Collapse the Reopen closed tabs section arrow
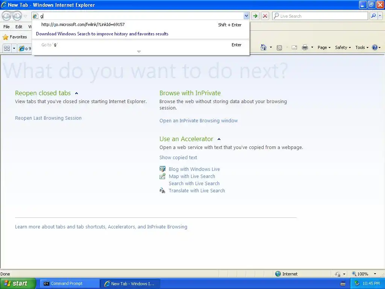Screen dimensions: 385x289 [76, 93]
